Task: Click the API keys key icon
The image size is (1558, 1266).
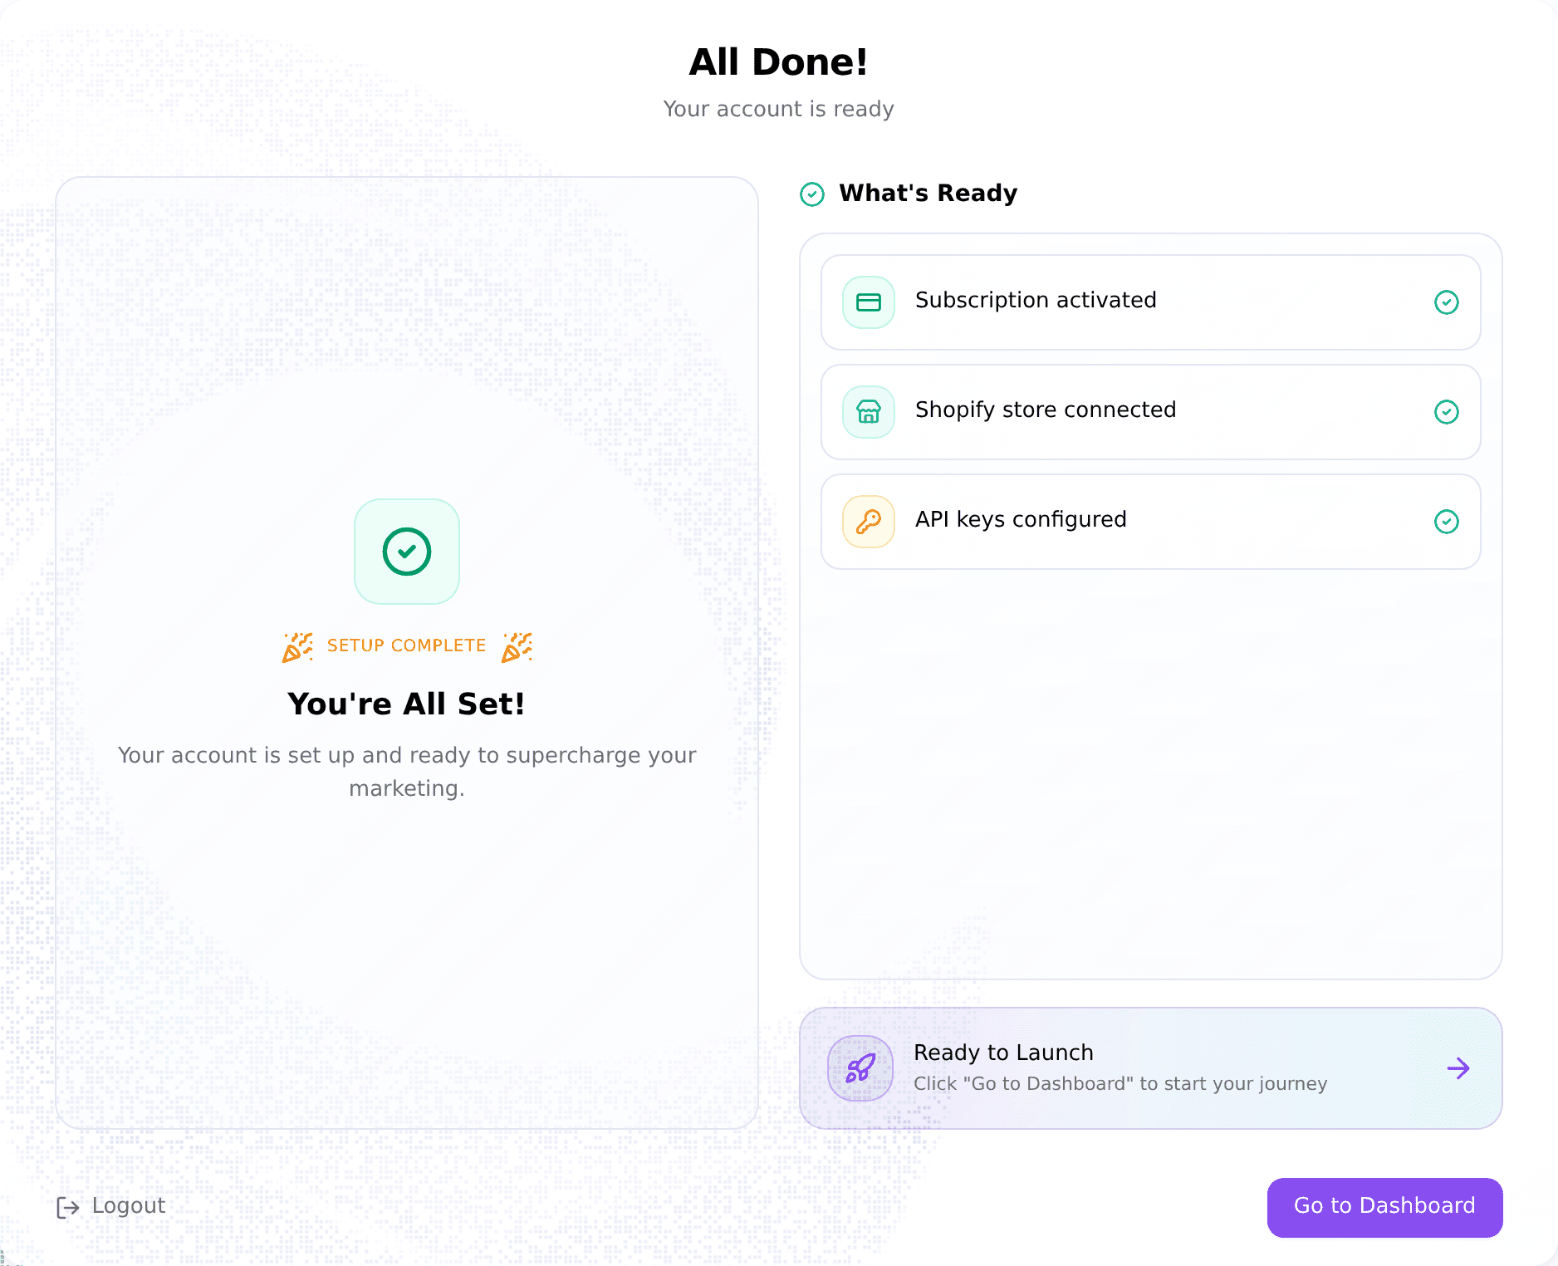Action: coord(869,522)
